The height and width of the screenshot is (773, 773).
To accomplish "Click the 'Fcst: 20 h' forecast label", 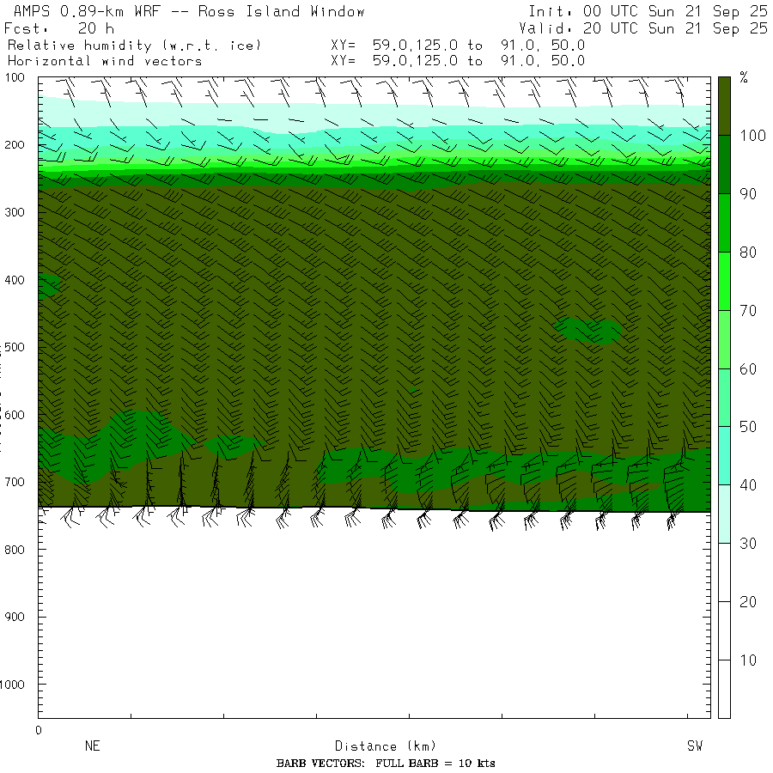I will 59,28.
